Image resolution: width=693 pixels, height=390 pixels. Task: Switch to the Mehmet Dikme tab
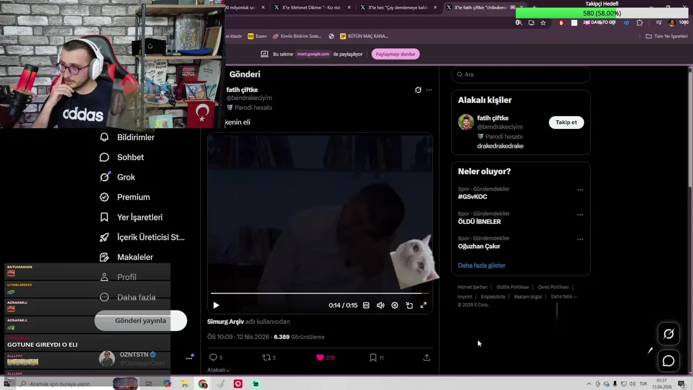[309, 8]
